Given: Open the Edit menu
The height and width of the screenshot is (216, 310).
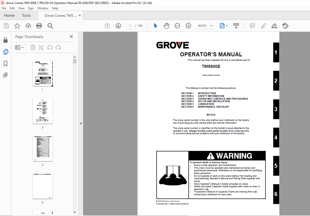Looking at the screenshot, I should click(12, 8).
